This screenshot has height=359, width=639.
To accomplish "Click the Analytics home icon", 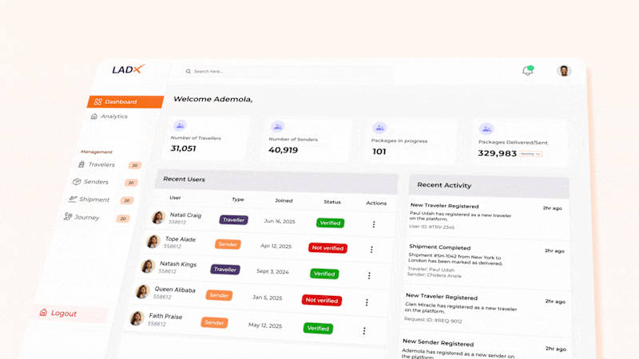I will pyautogui.click(x=94, y=116).
